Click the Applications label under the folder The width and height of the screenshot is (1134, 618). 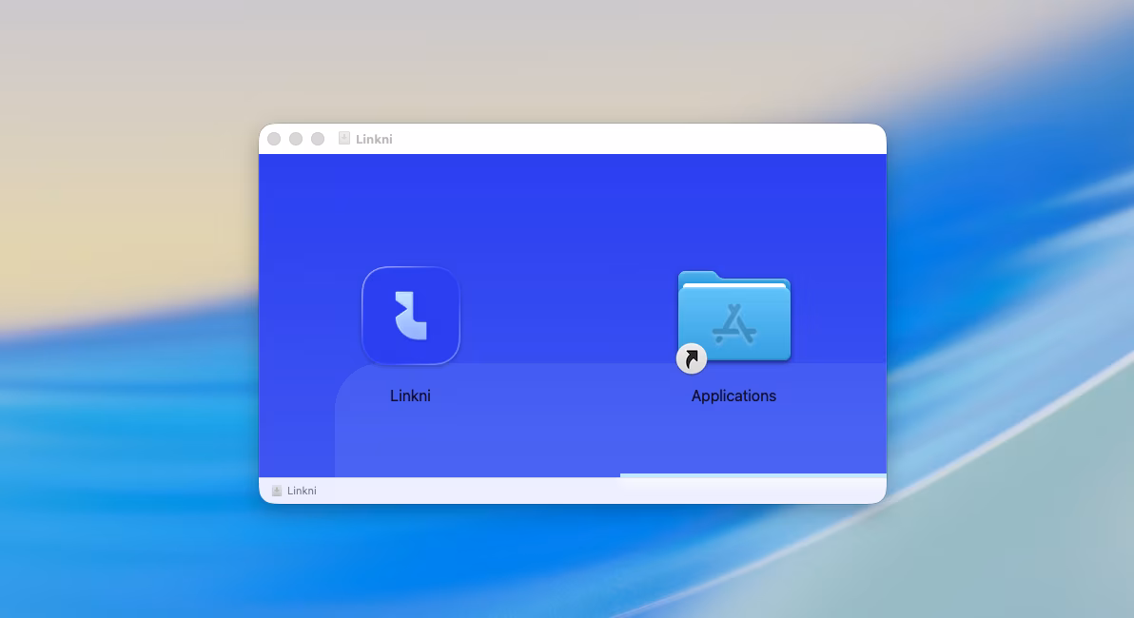pyautogui.click(x=733, y=396)
